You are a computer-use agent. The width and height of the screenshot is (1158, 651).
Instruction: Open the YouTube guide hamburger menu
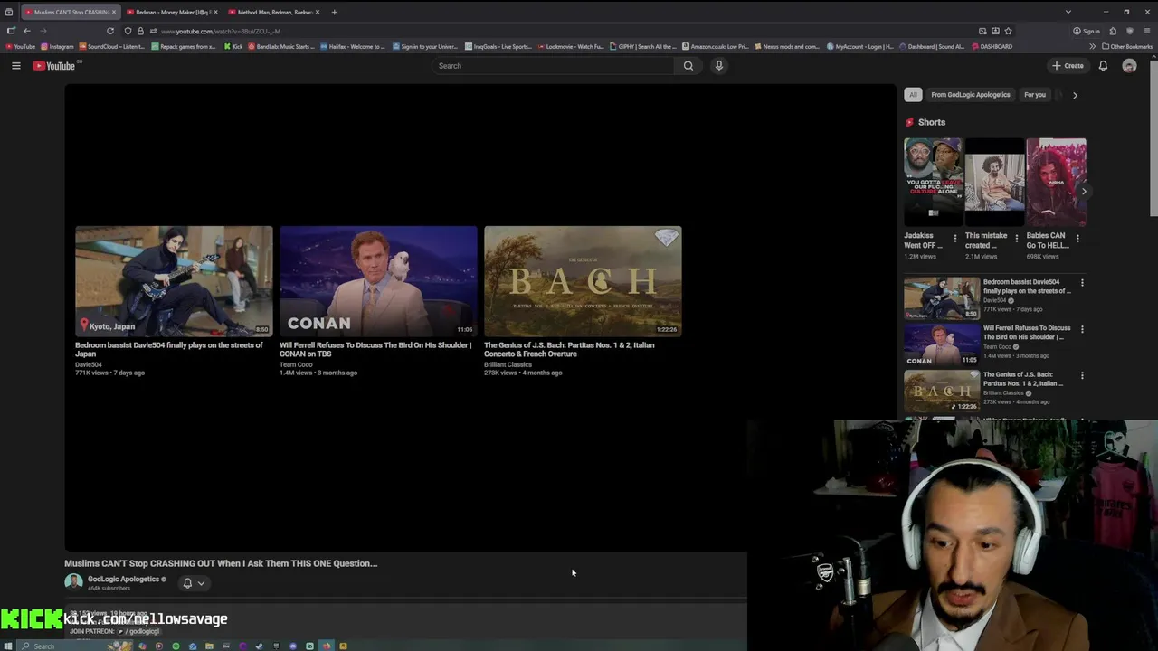pos(15,66)
